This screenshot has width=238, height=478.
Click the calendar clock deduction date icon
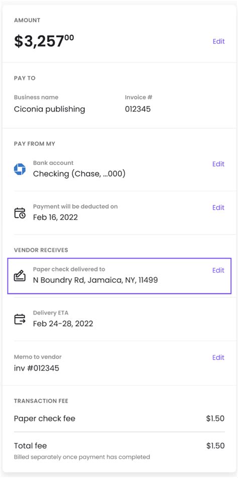[x=20, y=213]
